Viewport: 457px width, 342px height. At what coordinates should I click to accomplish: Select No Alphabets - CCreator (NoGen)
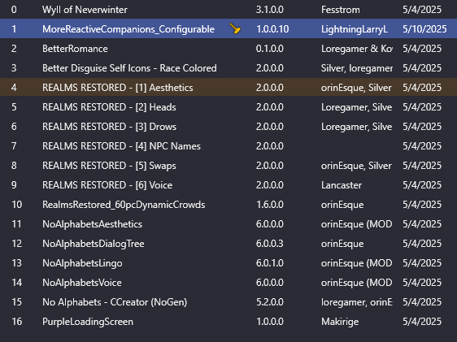tap(115, 302)
